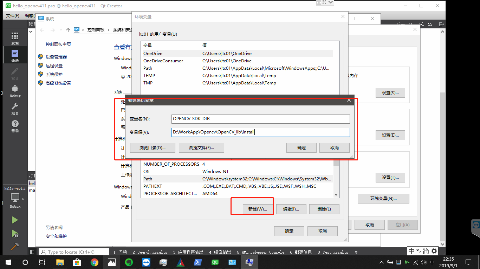480x269 pixels.
Task: Open 高级系统设置 link
Action: [58, 83]
